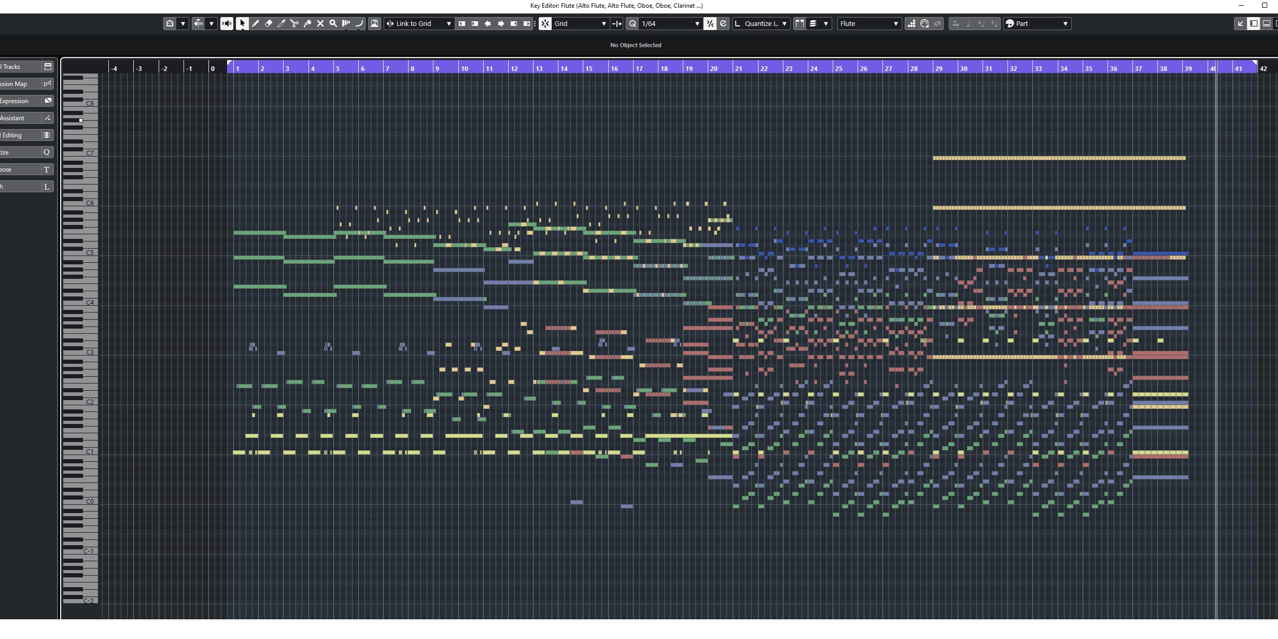Open the Assistant inspector section
1278x639 pixels.
pos(21,118)
